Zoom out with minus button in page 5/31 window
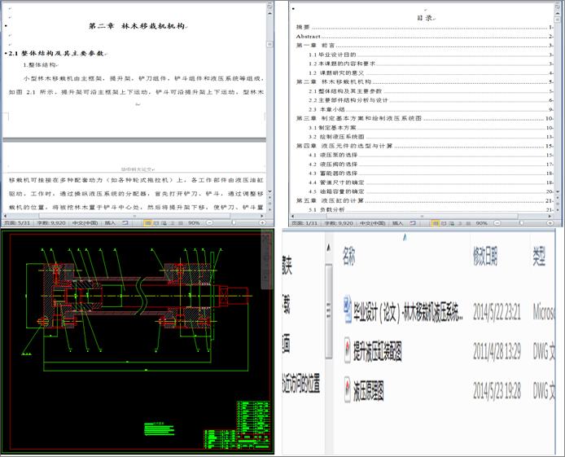The width and height of the screenshot is (565, 457). [209, 223]
